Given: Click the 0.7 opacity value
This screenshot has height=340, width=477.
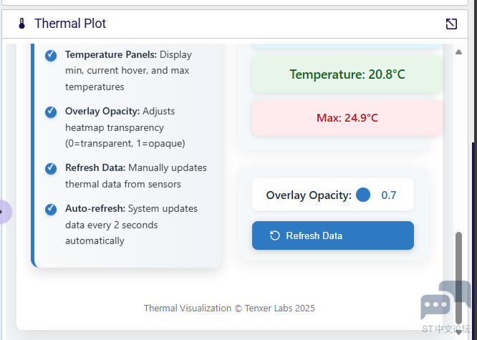Looking at the screenshot, I should click(x=389, y=195).
